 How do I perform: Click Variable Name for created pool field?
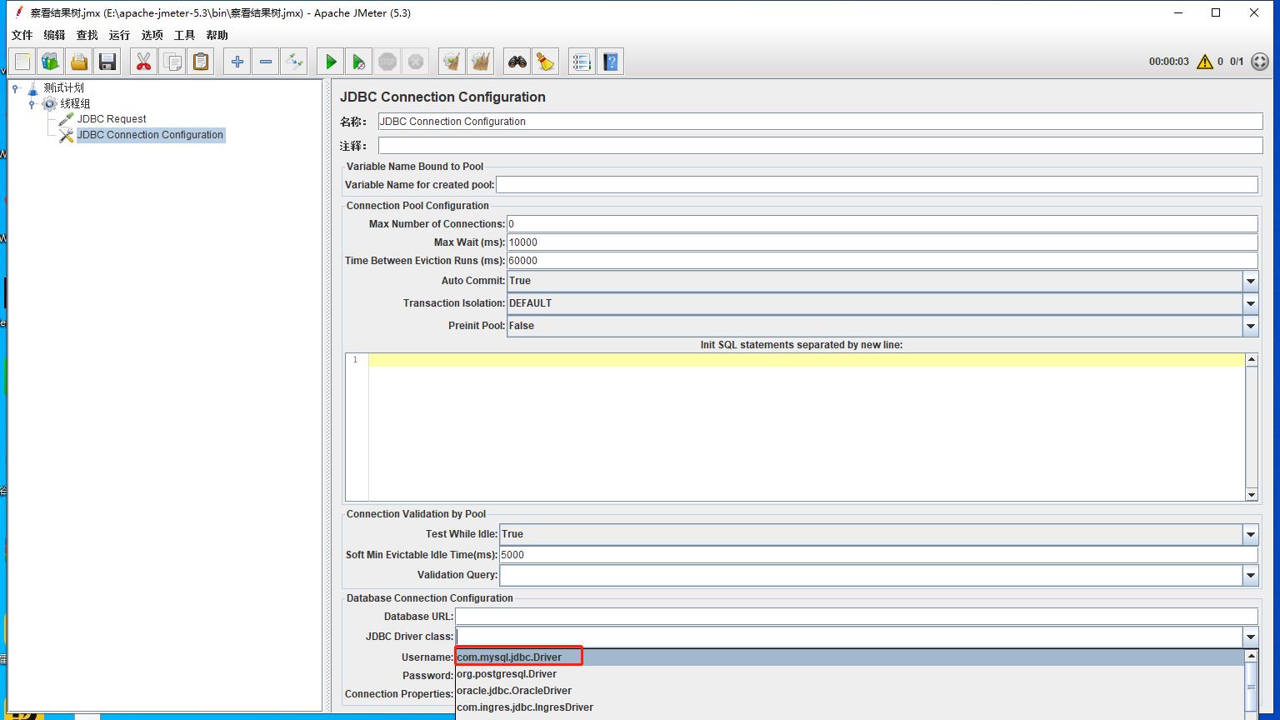[x=877, y=185]
